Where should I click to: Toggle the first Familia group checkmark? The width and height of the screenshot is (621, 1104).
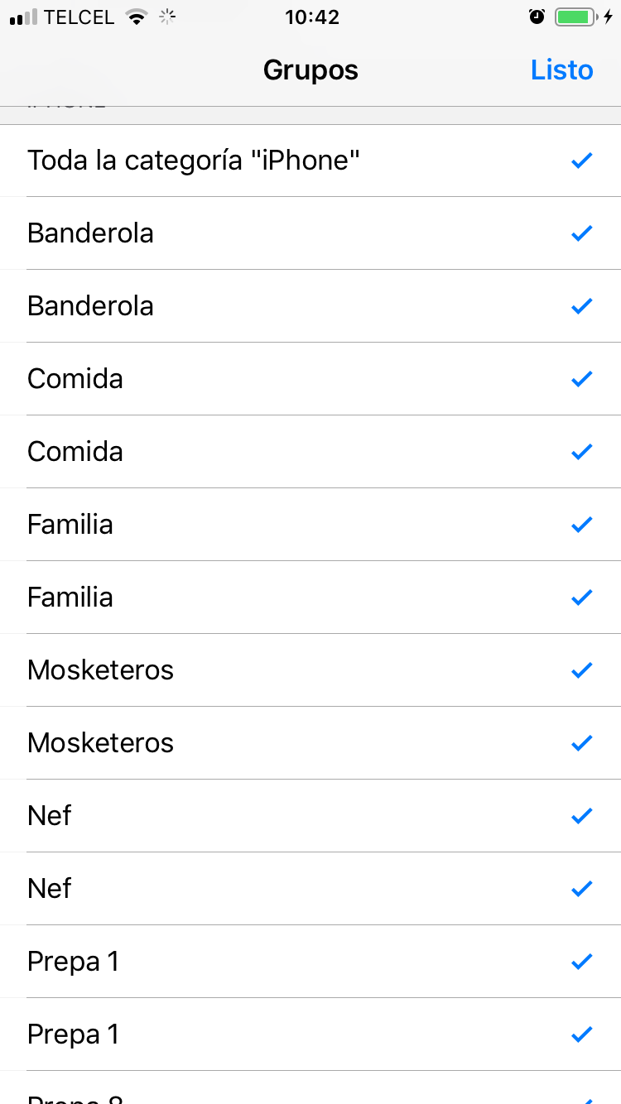click(x=582, y=525)
